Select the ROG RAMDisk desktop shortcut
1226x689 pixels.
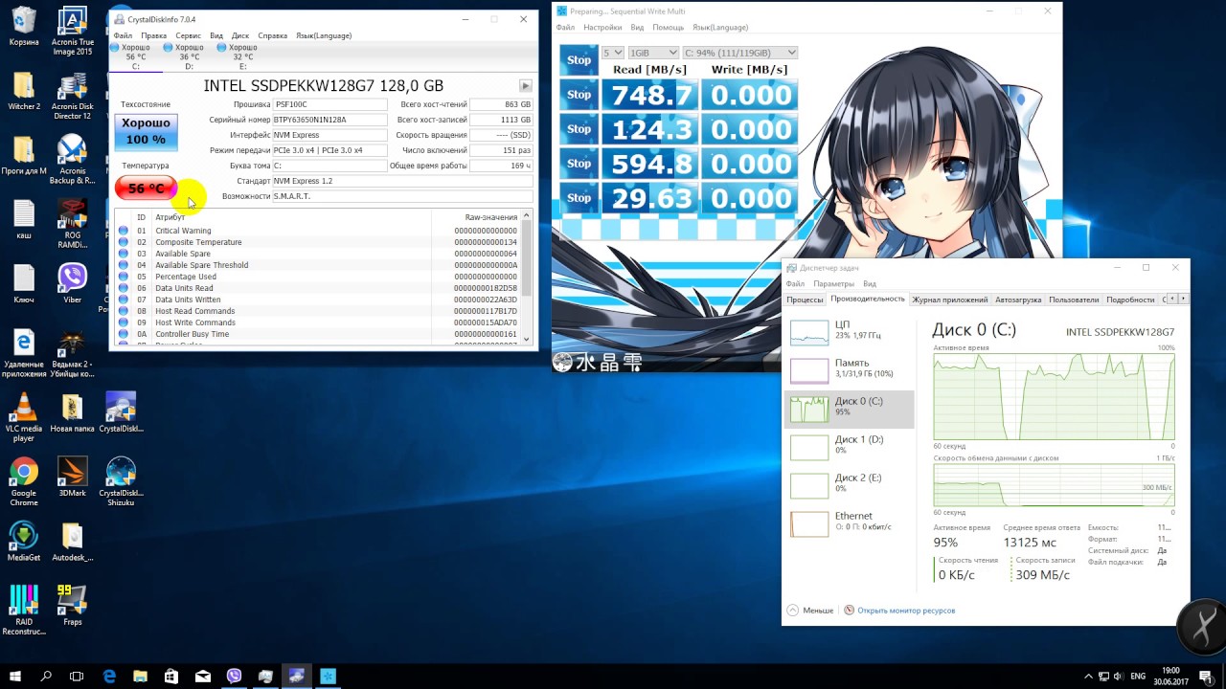pyautogui.click(x=73, y=223)
